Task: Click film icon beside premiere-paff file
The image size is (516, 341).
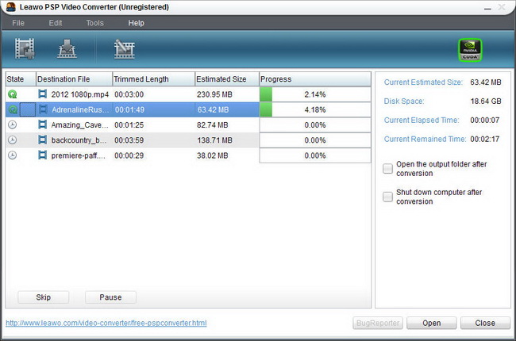Action: [42, 155]
